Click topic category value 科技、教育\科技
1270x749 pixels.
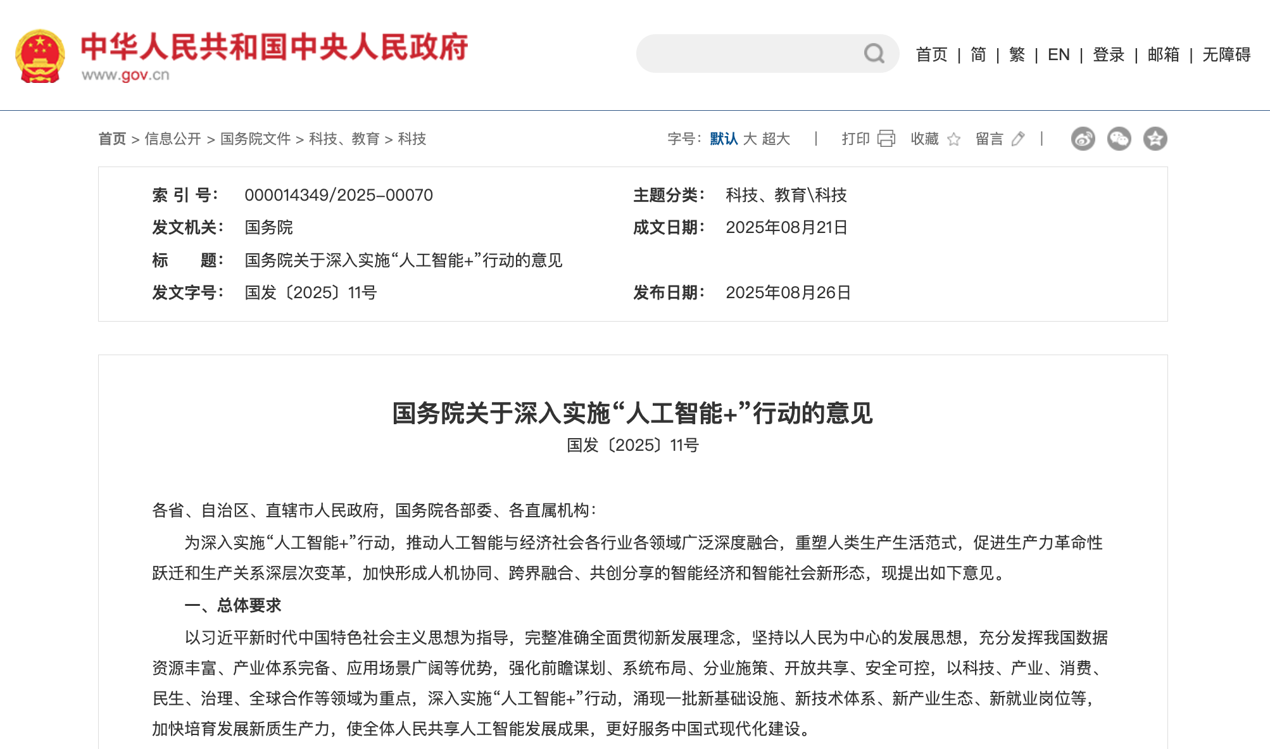pos(786,195)
